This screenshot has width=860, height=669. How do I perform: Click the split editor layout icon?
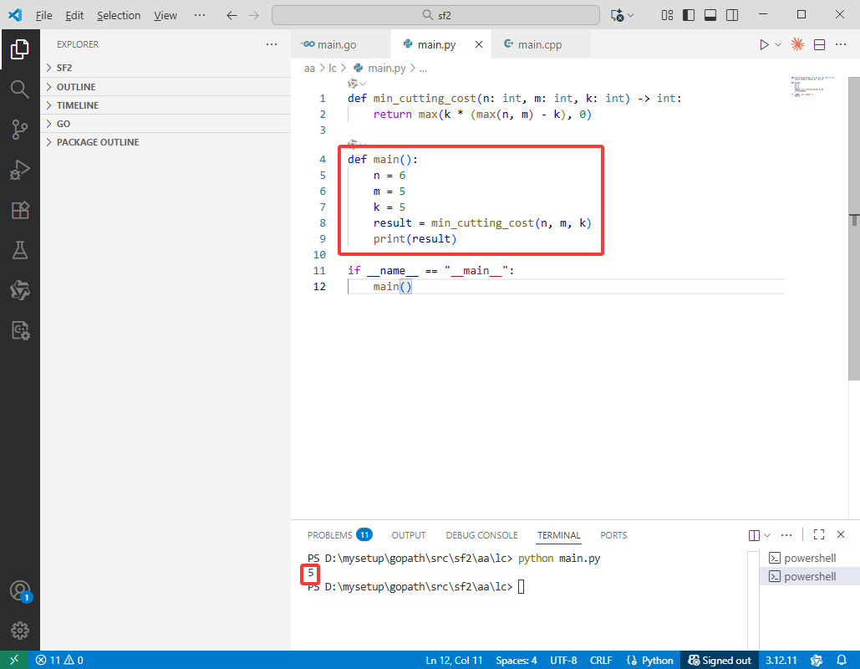pyautogui.click(x=819, y=44)
